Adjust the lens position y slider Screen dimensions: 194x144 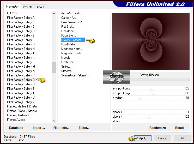coord(151,93)
